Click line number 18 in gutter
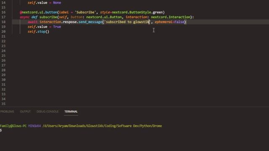This screenshot has height=151, width=269. pyautogui.click(x=3, y=22)
